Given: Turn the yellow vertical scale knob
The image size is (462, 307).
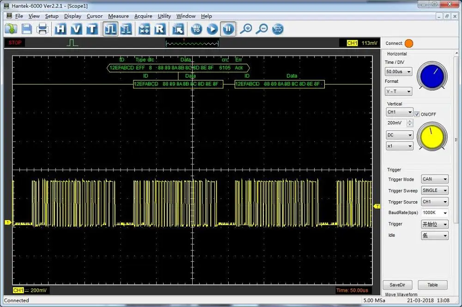Looking at the screenshot, I should (432, 136).
